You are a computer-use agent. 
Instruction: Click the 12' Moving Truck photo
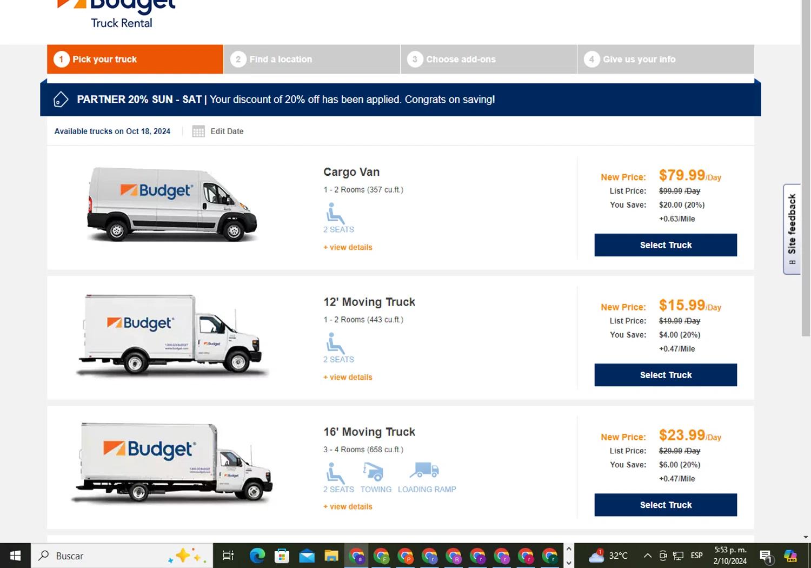click(172, 335)
